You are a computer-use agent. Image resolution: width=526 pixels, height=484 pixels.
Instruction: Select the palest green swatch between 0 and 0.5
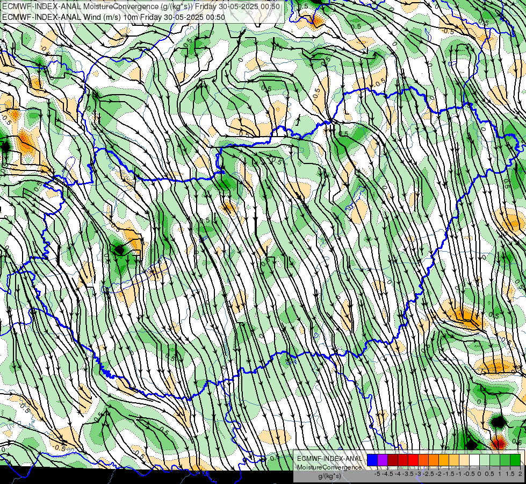pyautogui.click(x=485, y=460)
